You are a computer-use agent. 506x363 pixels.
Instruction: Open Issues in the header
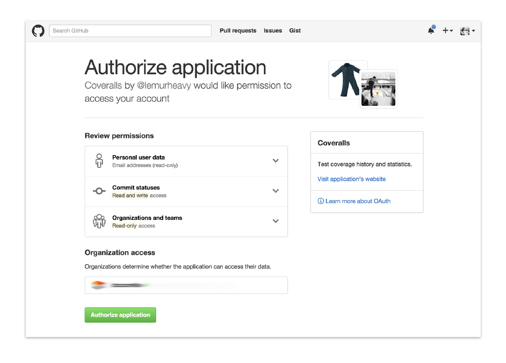273,31
